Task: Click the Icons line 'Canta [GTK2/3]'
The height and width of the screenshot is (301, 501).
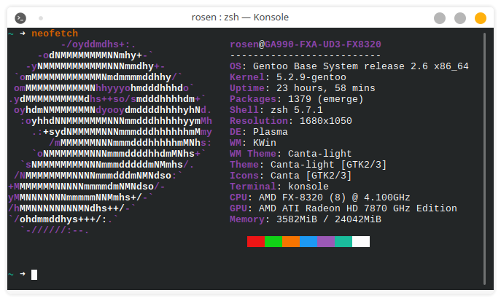Action: [x=290, y=176]
